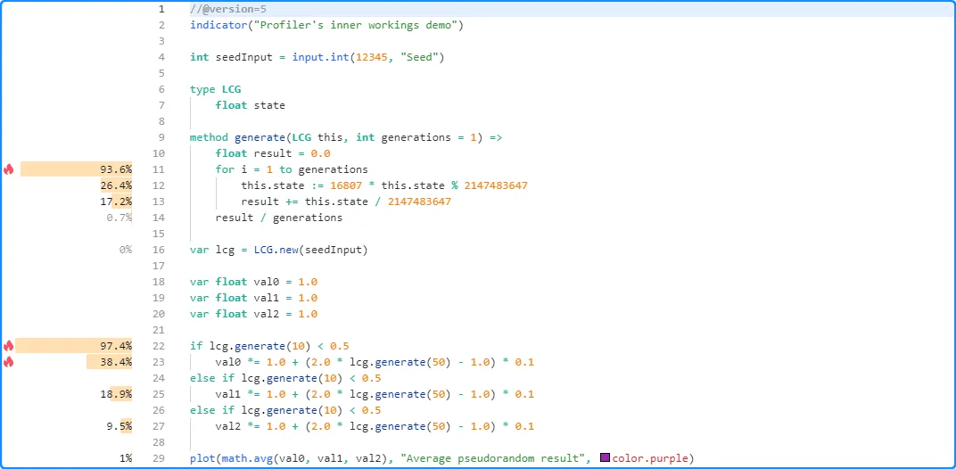Click line number 16 in the gutter
The width and height of the screenshot is (956, 469).
[159, 250]
